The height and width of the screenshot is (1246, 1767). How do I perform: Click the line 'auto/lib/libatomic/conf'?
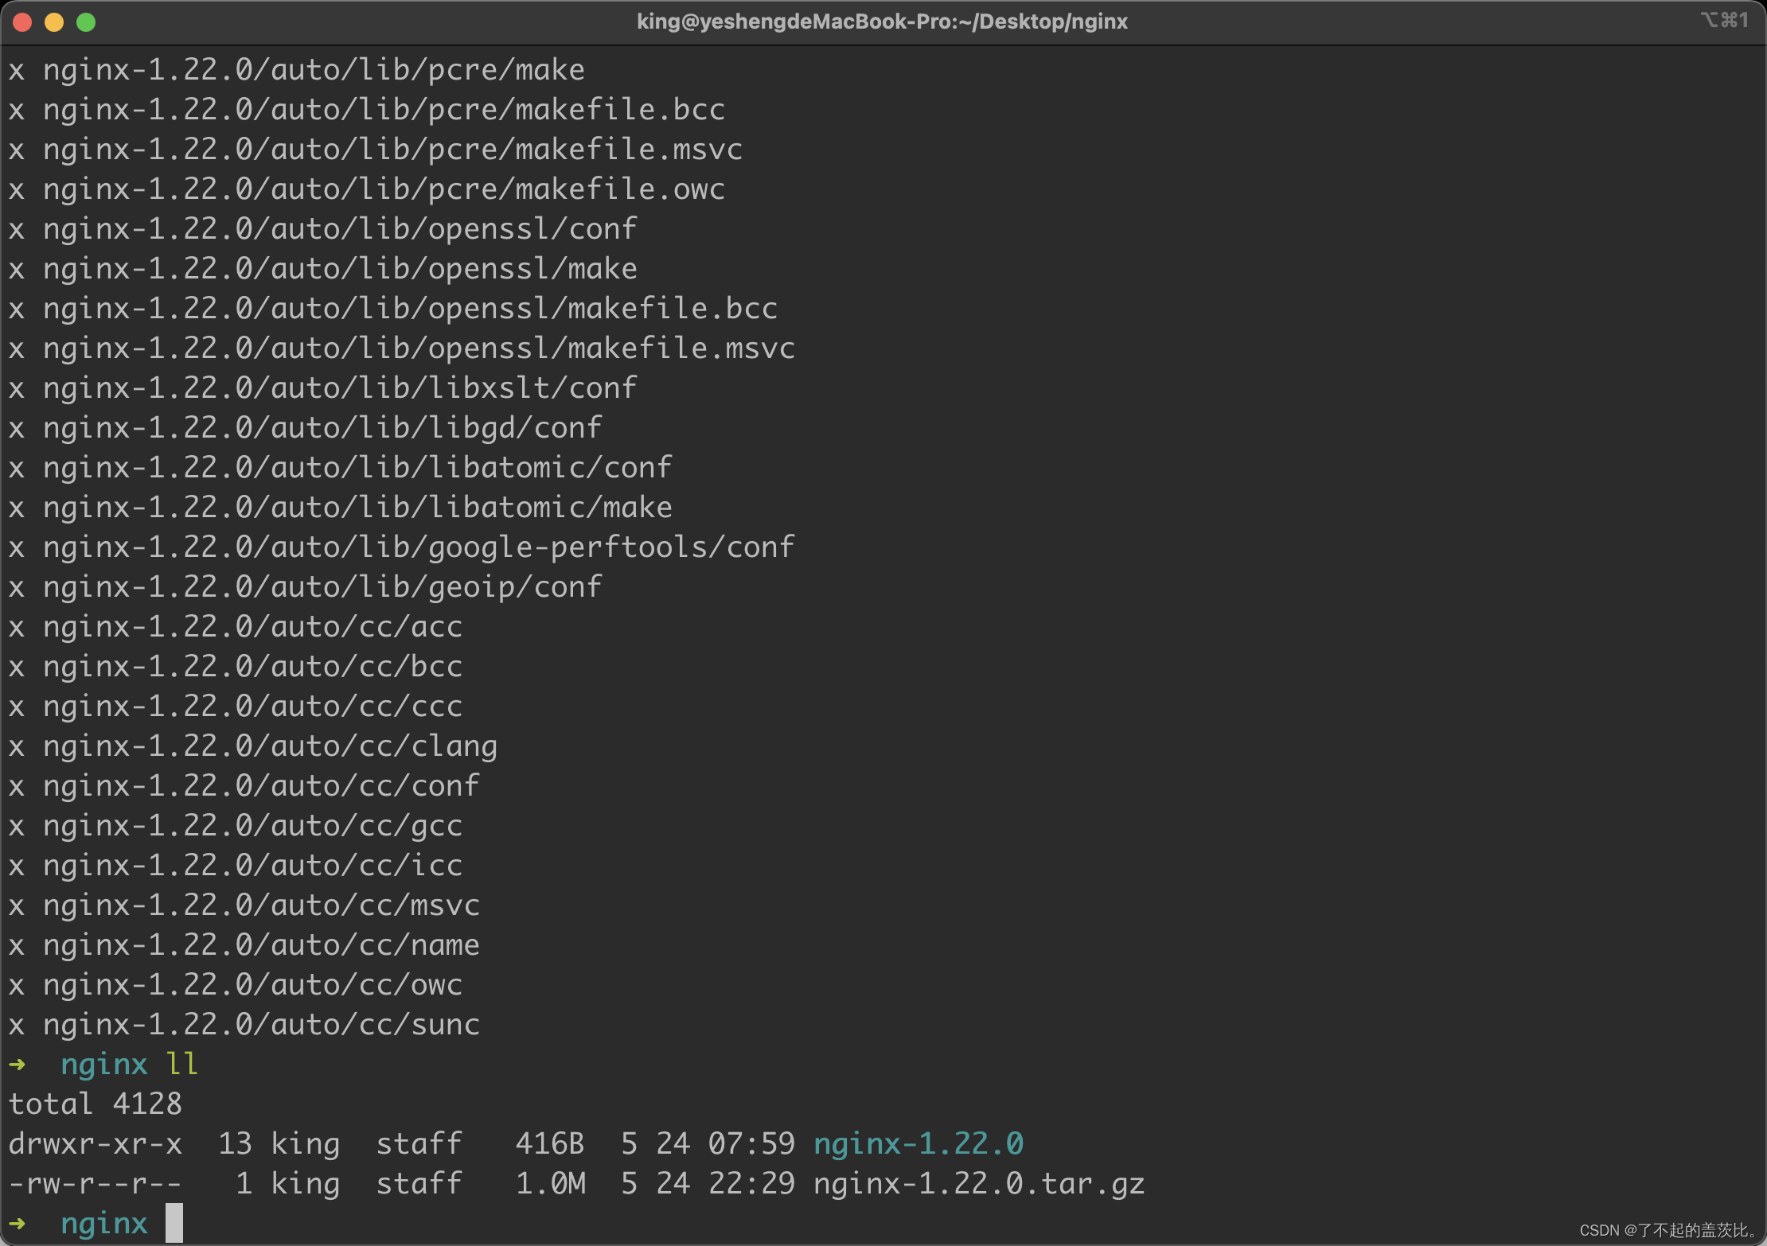(341, 468)
